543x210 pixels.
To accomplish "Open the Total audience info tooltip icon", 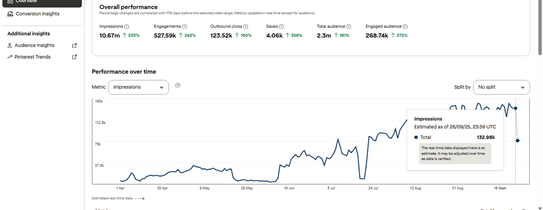I will coord(349,27).
